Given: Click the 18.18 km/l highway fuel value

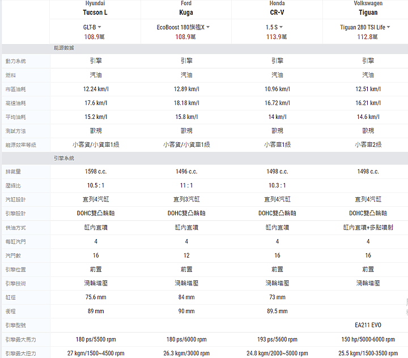Looking at the screenshot, I should point(186,103).
